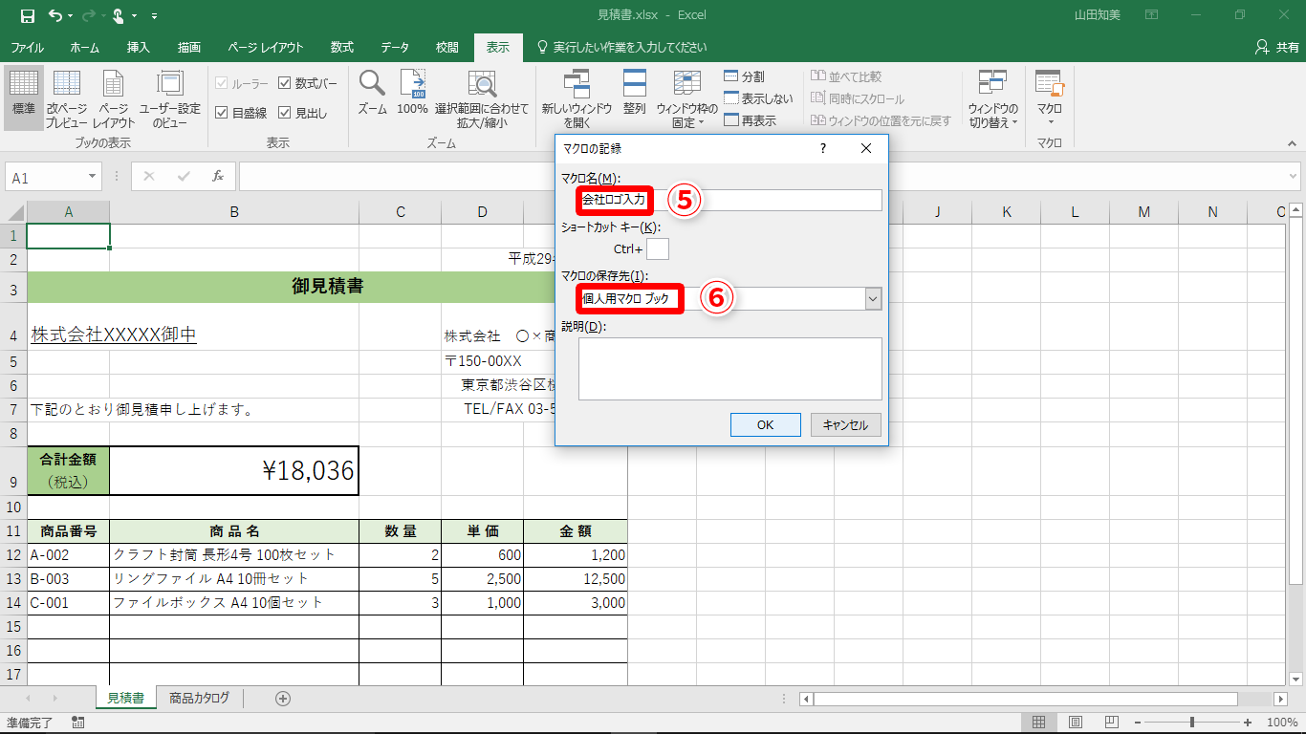The width and height of the screenshot is (1306, 734).
Task: Click the マクロ名 text field
Action: point(730,200)
